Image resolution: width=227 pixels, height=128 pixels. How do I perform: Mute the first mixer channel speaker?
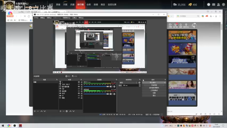click(111, 86)
